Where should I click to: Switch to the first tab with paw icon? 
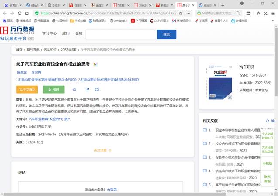13,5
